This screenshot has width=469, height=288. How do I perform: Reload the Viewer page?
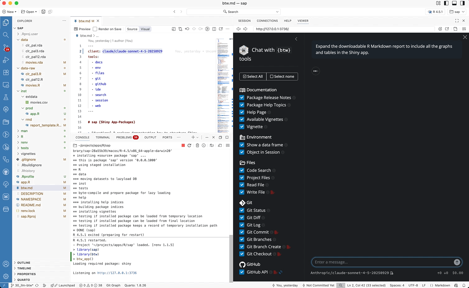[x=440, y=29]
